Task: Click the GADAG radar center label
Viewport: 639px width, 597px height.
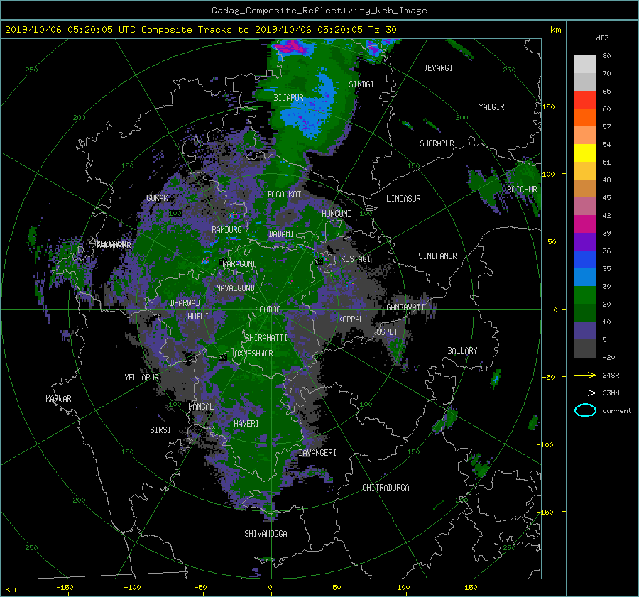Action: [x=270, y=310]
